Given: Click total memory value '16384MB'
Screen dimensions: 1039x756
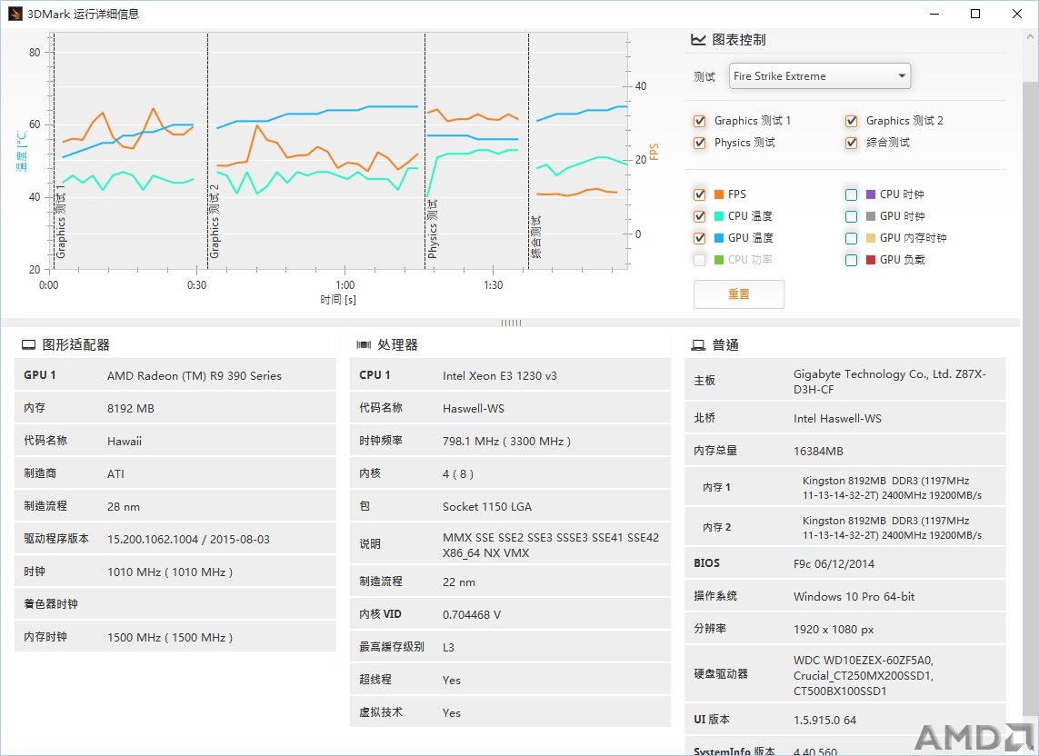Looking at the screenshot, I should (x=818, y=452).
